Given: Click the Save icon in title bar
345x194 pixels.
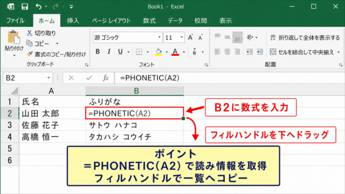Looking at the screenshot, I should pyautogui.click(x=25, y=6).
